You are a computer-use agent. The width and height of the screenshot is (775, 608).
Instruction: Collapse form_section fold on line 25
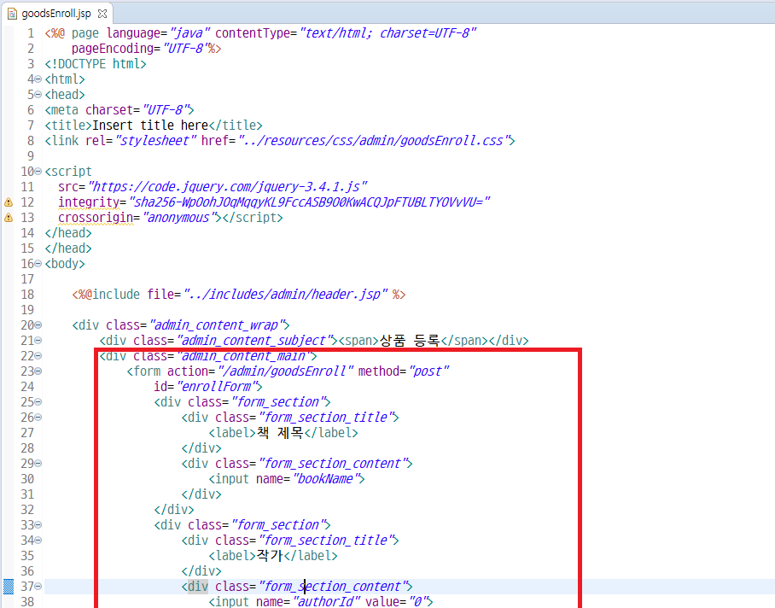[x=38, y=402]
